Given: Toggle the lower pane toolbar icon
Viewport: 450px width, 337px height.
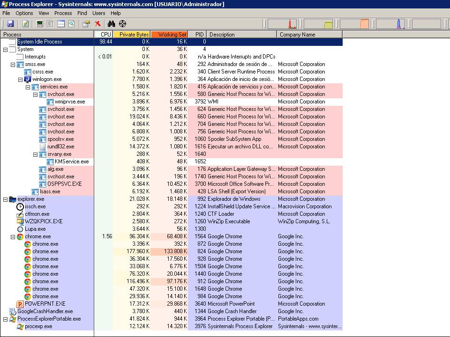Looking at the screenshot, I should [x=61, y=24].
